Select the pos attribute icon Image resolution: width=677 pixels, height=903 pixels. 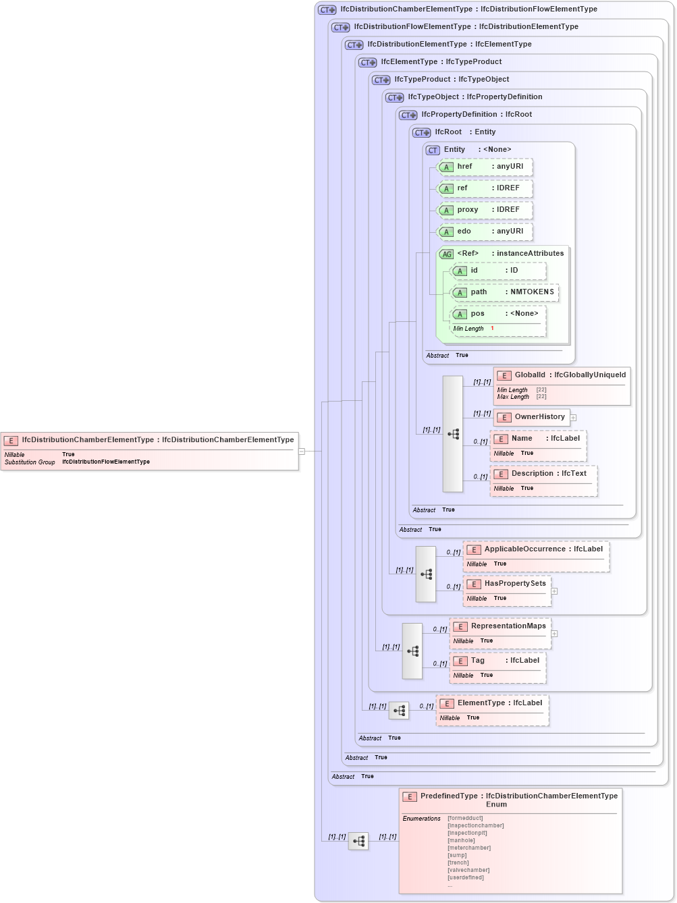[460, 314]
